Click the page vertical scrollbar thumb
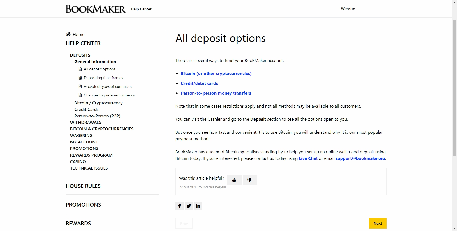Viewport: 457px width, 231px height. coord(455,88)
